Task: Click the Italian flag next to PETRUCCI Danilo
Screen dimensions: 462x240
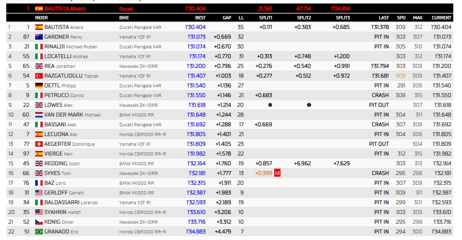Action: [39, 95]
